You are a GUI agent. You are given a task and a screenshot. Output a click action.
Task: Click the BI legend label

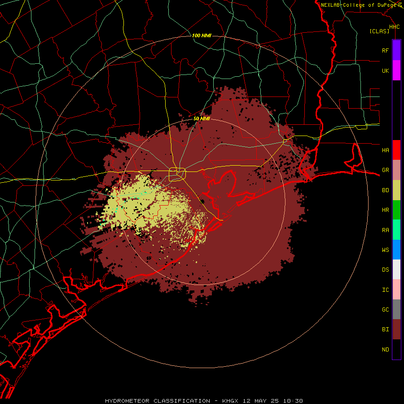(x=385, y=329)
